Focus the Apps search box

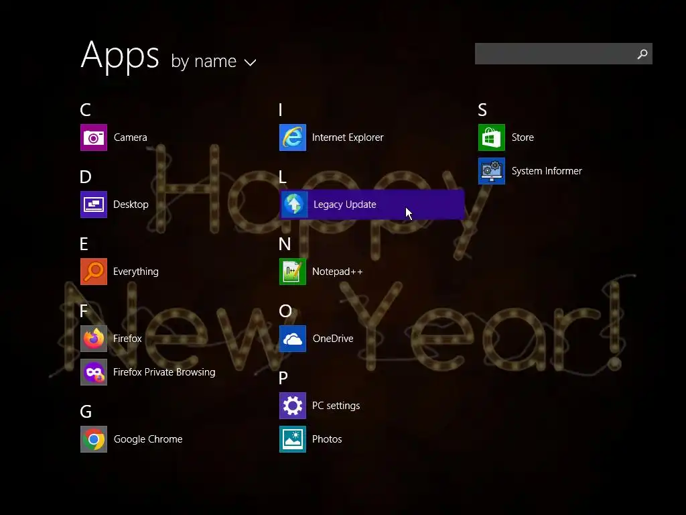pyautogui.click(x=563, y=54)
